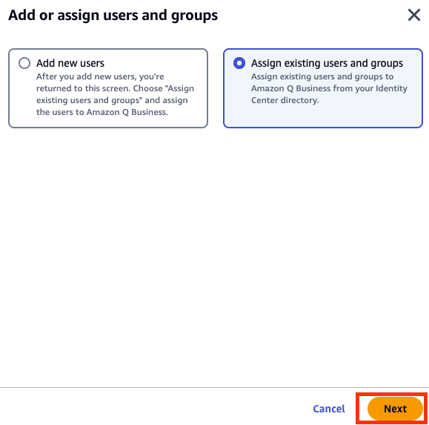
Task: Click the Identity Center directory description text
Action: (x=329, y=88)
